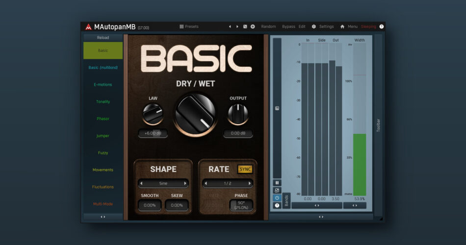Image resolution: width=466 pixels, height=245 pixels.
Task: Toggle the Bypass button
Action: pos(288,26)
